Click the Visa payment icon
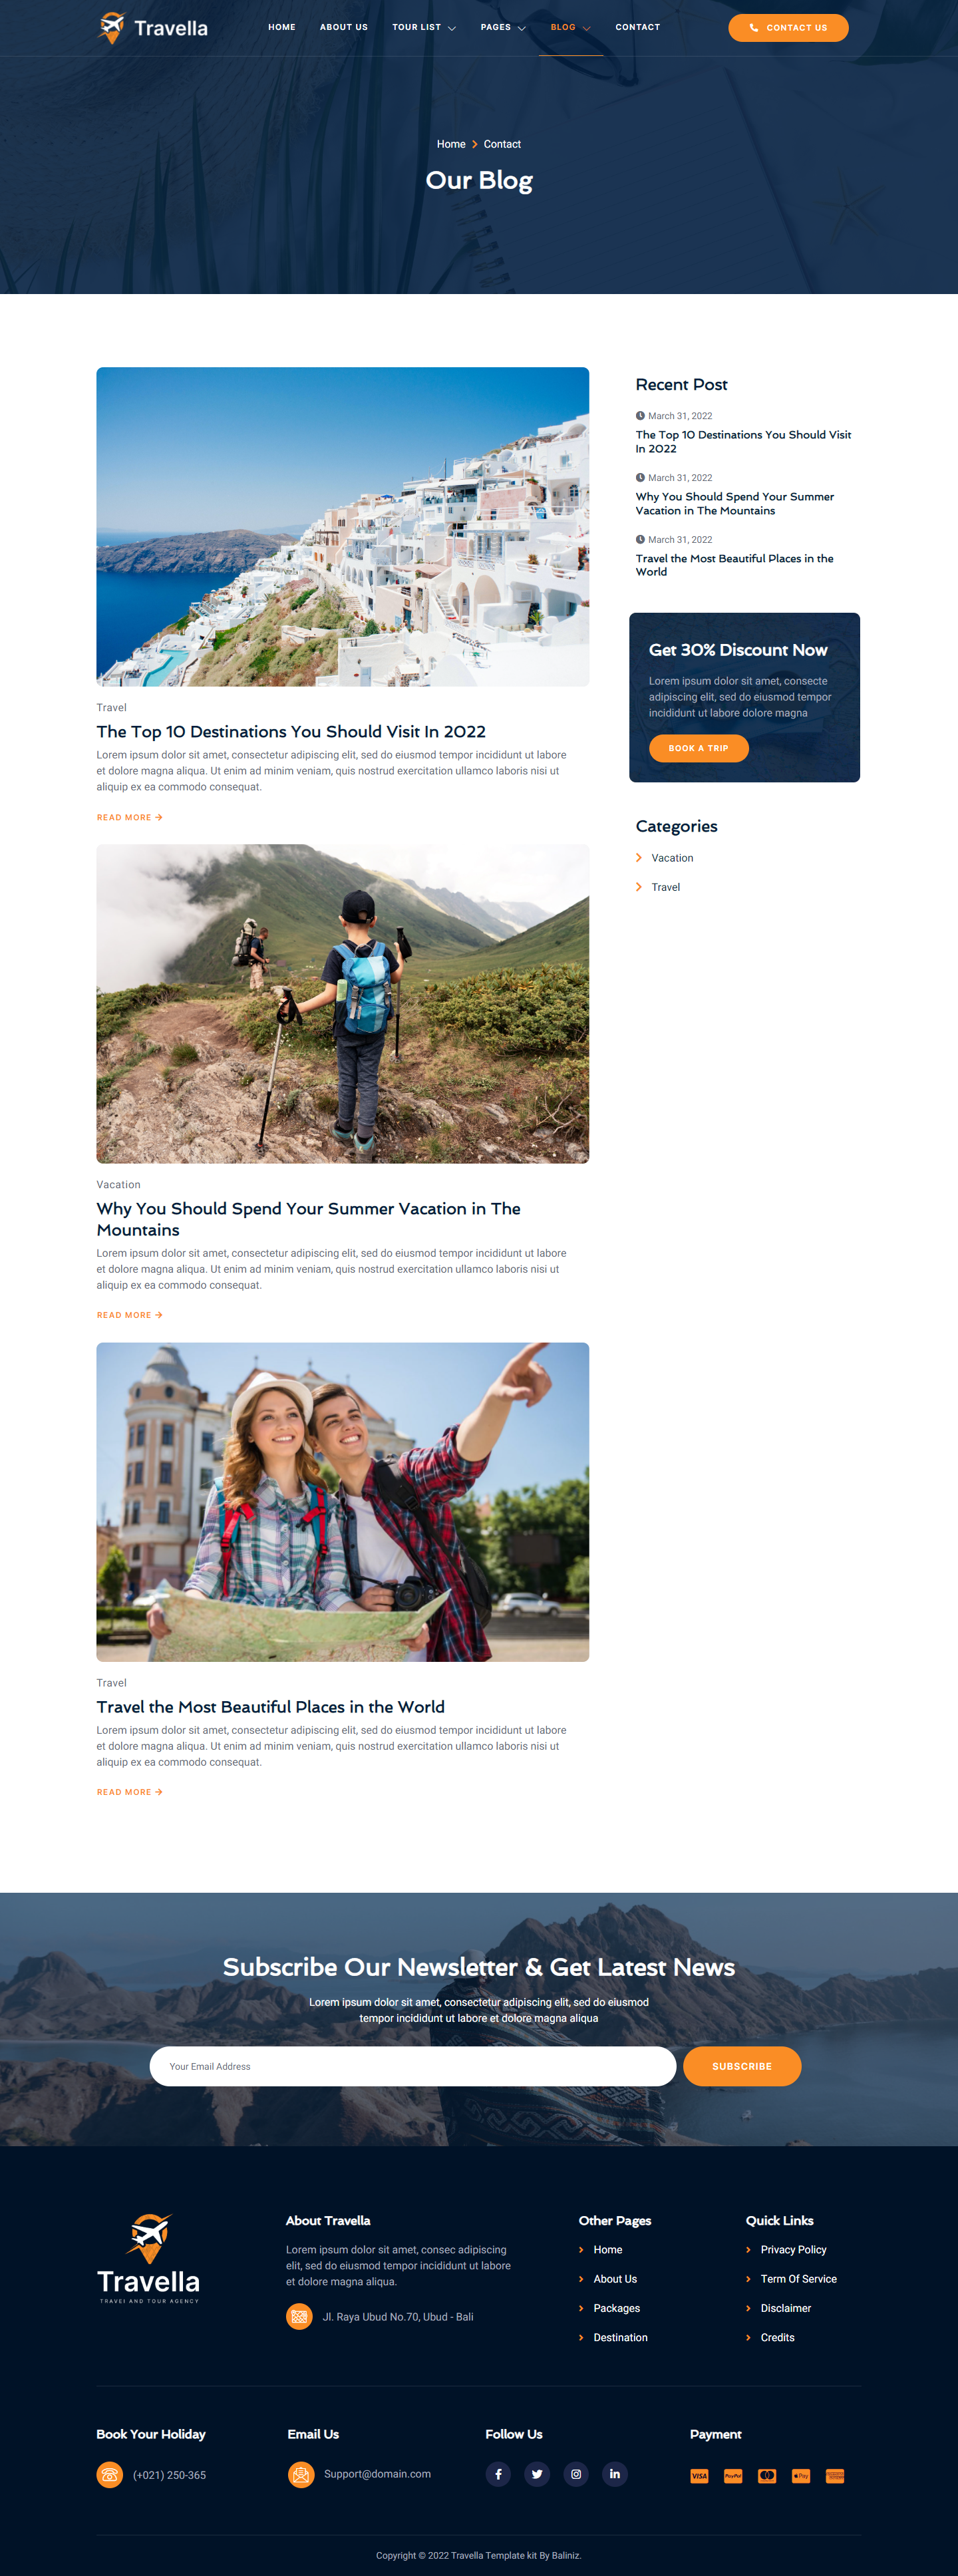 [x=699, y=2476]
